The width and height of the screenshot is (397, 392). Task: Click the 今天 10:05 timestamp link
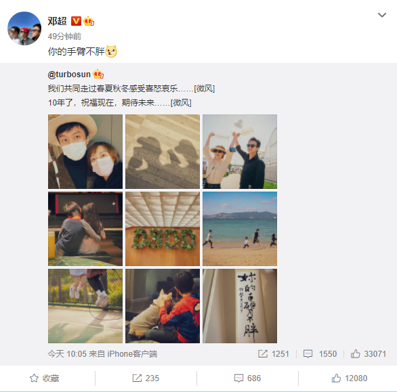tap(67, 354)
